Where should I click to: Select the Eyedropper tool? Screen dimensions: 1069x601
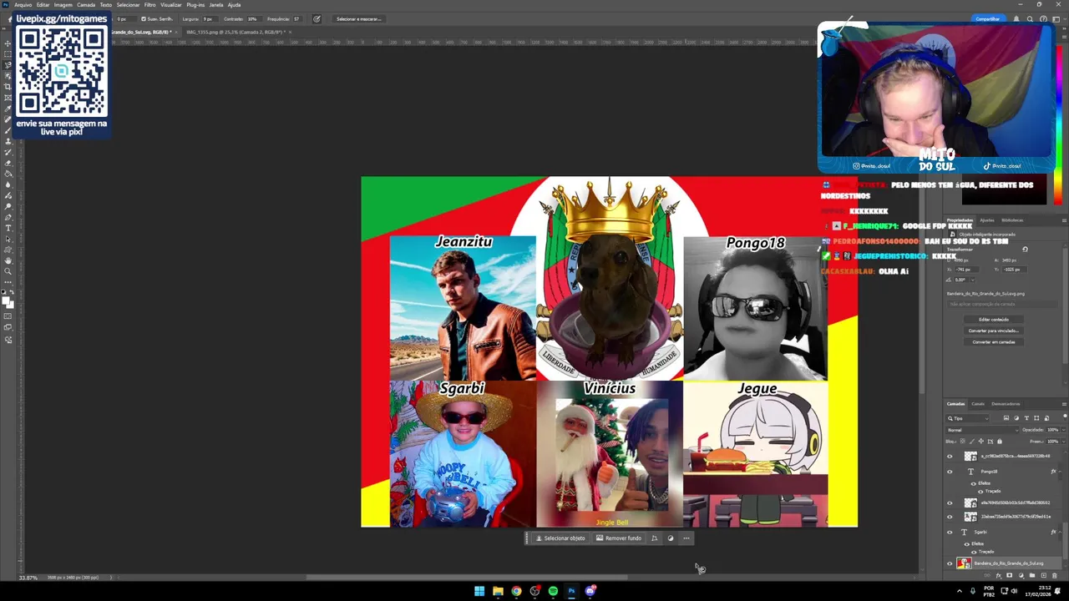point(8,109)
